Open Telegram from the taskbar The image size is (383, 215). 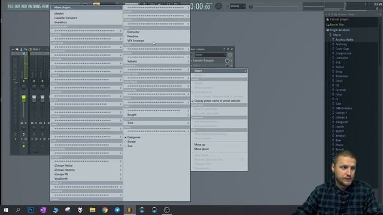coord(117,210)
